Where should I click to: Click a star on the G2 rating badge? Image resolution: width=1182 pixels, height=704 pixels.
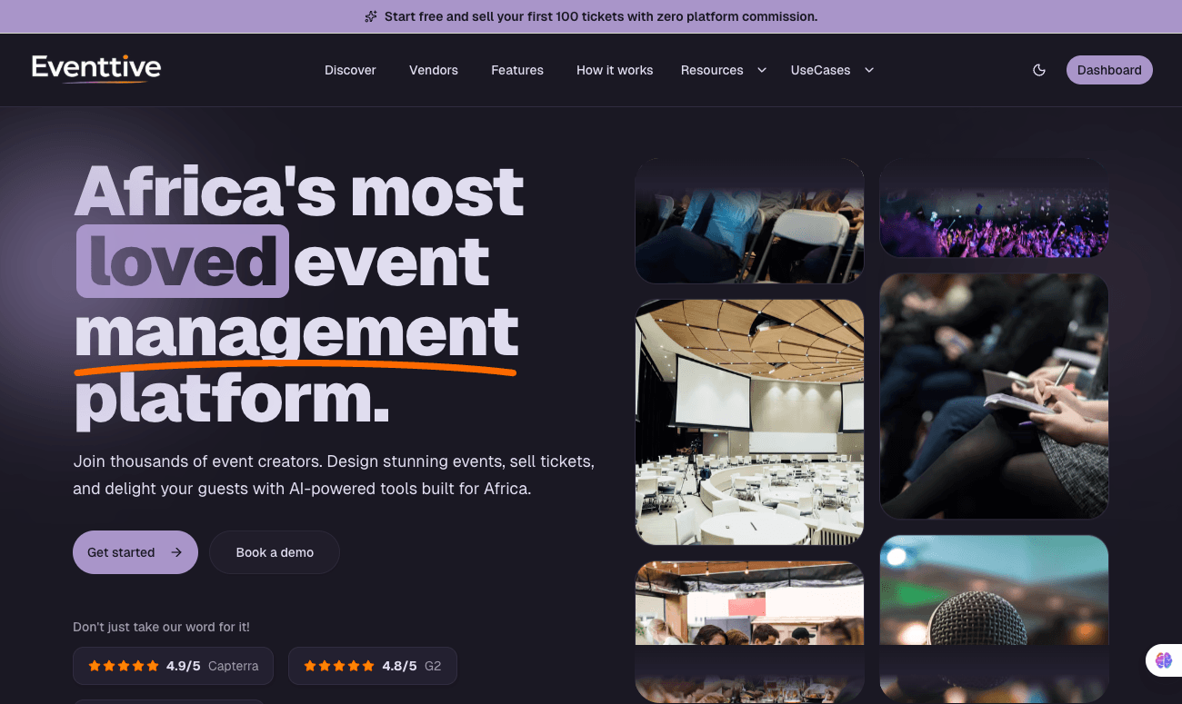[338, 665]
